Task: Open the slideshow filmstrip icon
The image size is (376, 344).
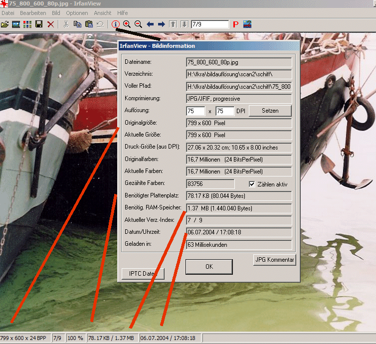Action: click(16, 24)
